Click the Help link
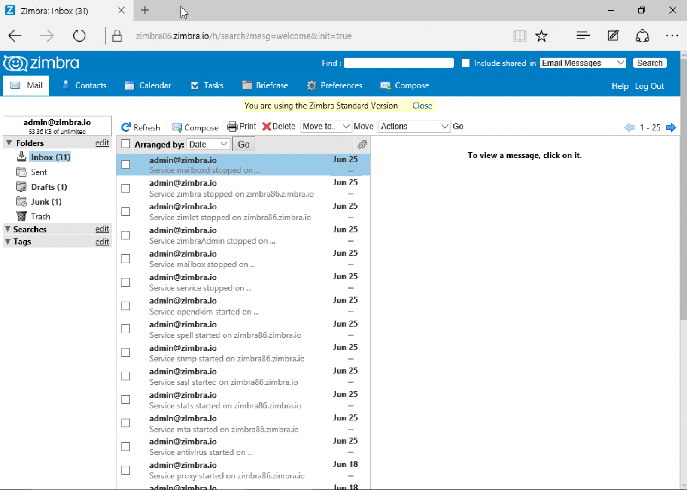The width and height of the screenshot is (687, 490). pos(620,86)
